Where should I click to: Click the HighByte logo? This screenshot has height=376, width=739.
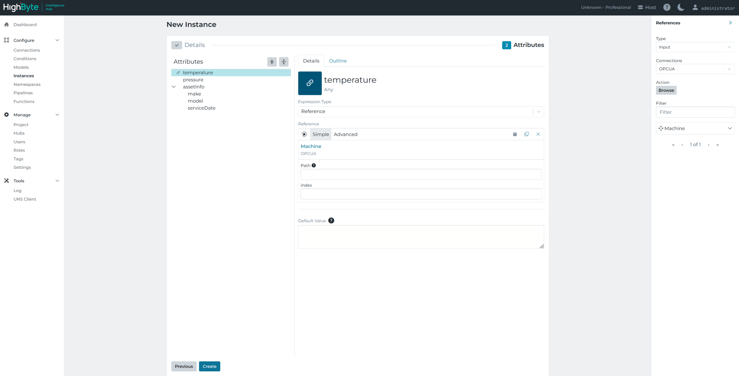click(x=34, y=7)
